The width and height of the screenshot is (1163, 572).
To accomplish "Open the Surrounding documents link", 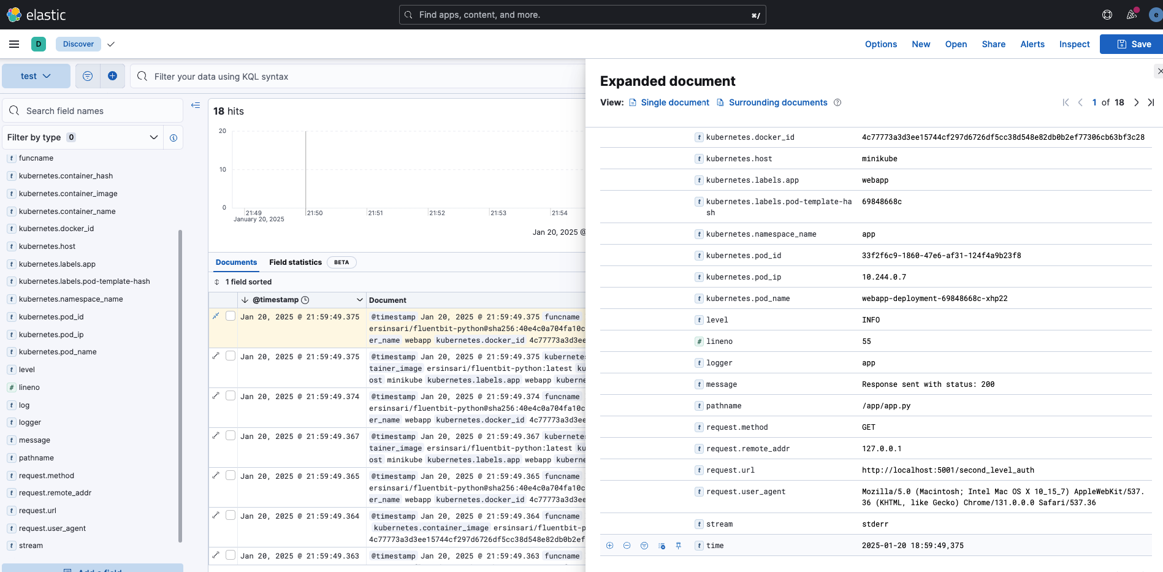I will (772, 102).
